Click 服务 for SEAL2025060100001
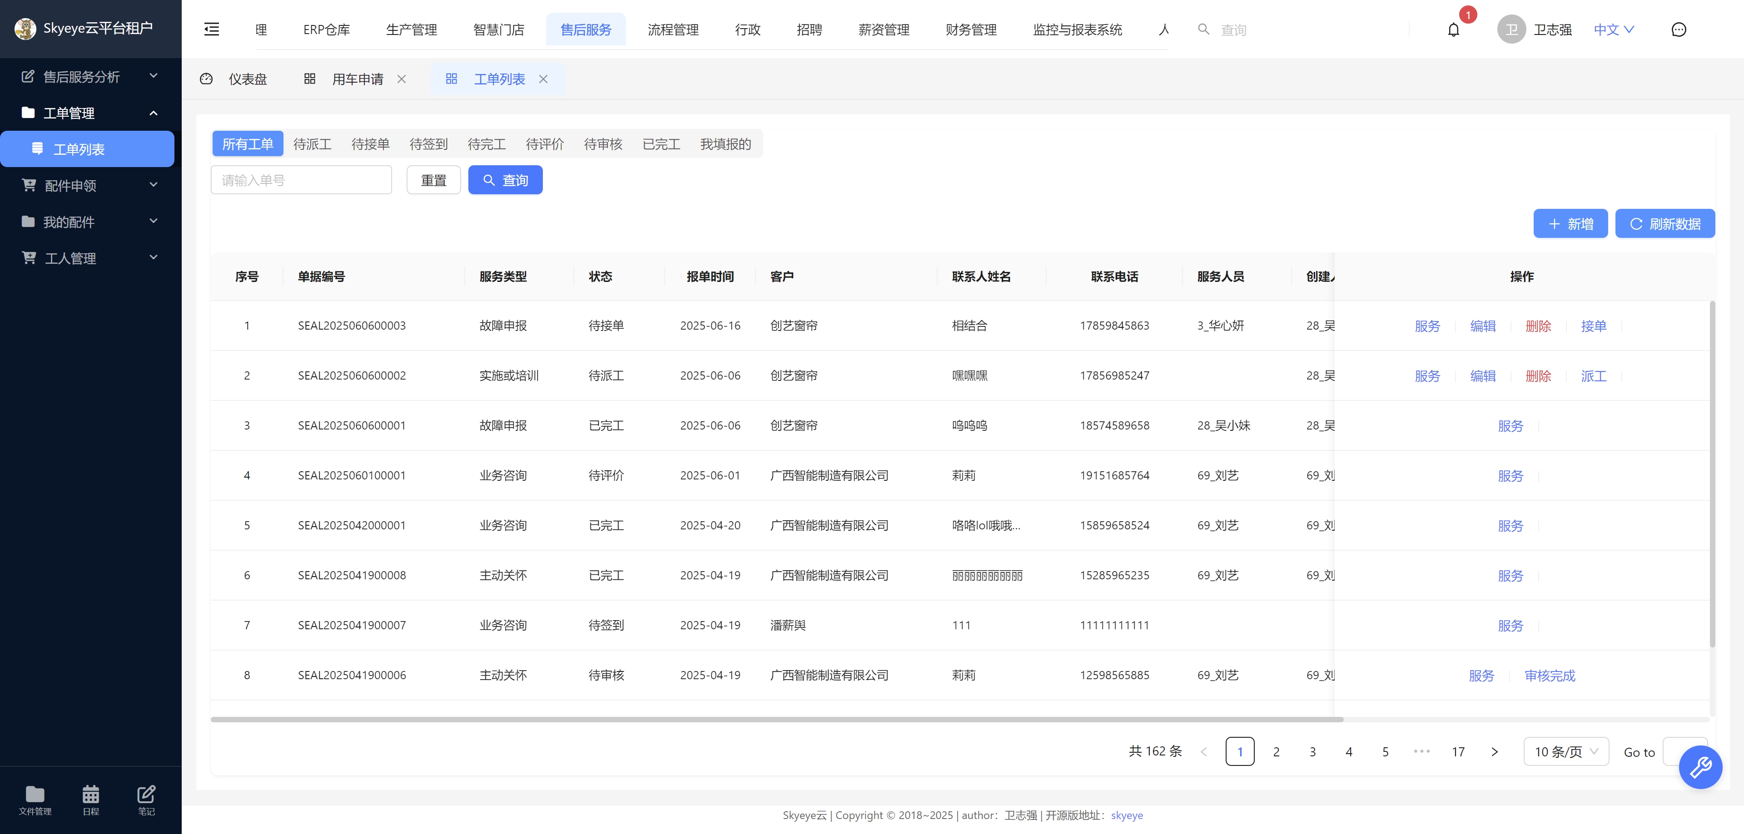Image resolution: width=1744 pixels, height=834 pixels. (1510, 476)
